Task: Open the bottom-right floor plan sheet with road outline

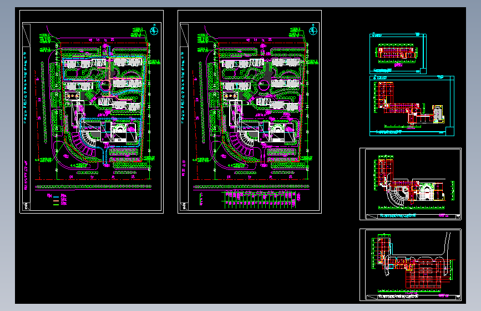Action: coord(411,265)
